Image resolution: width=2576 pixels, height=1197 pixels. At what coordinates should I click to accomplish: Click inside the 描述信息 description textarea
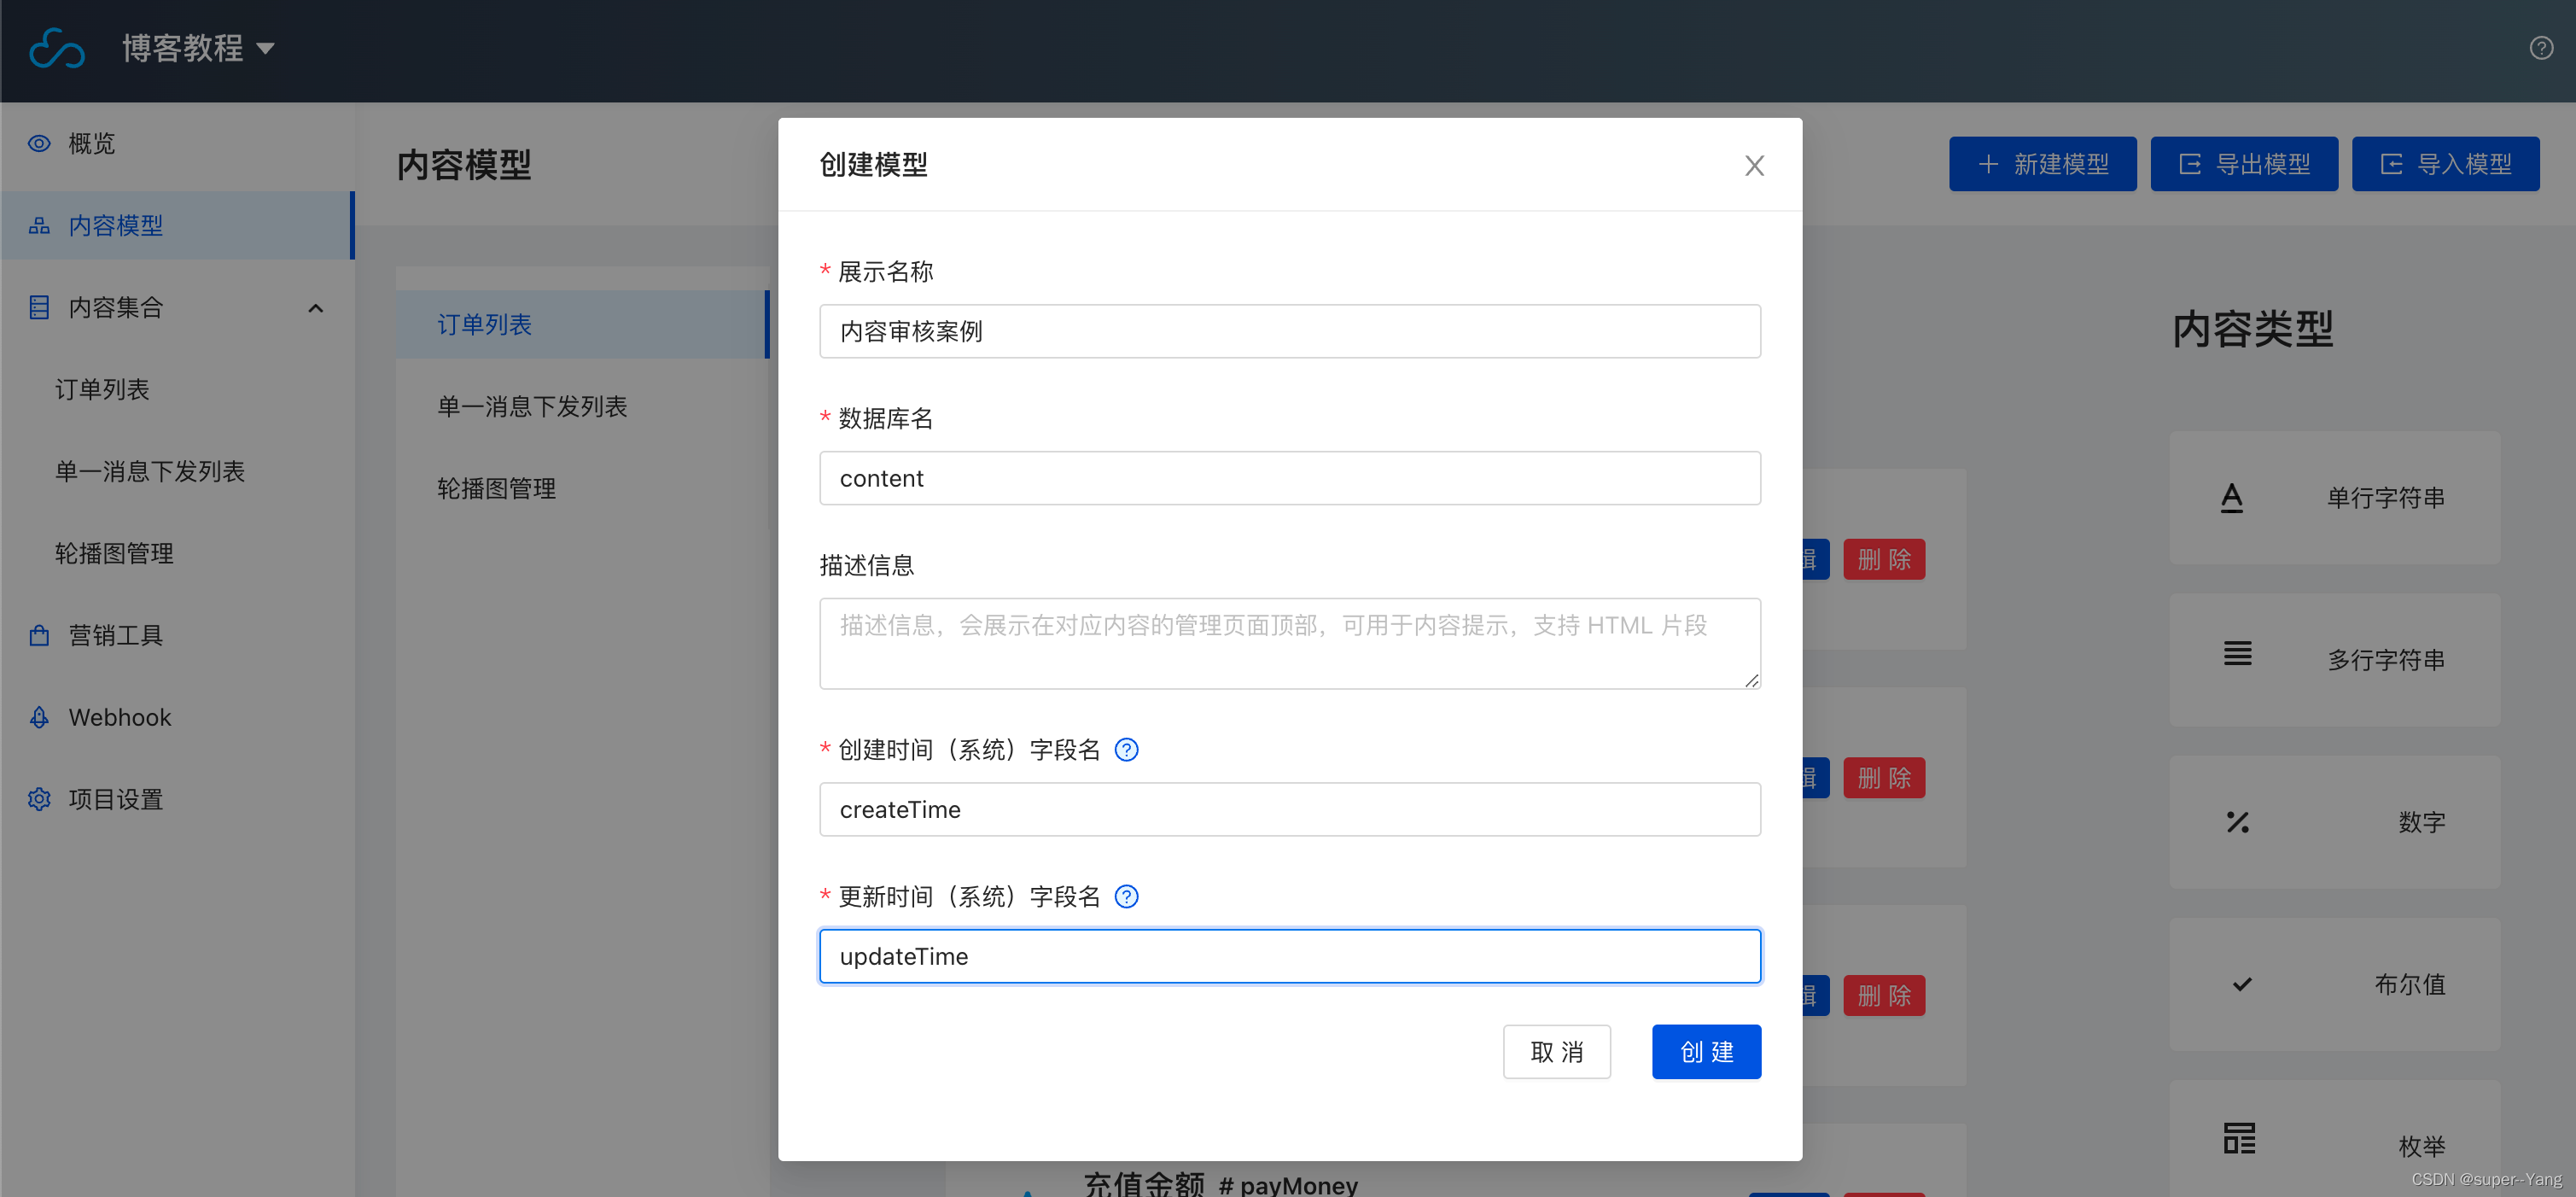(x=1289, y=643)
